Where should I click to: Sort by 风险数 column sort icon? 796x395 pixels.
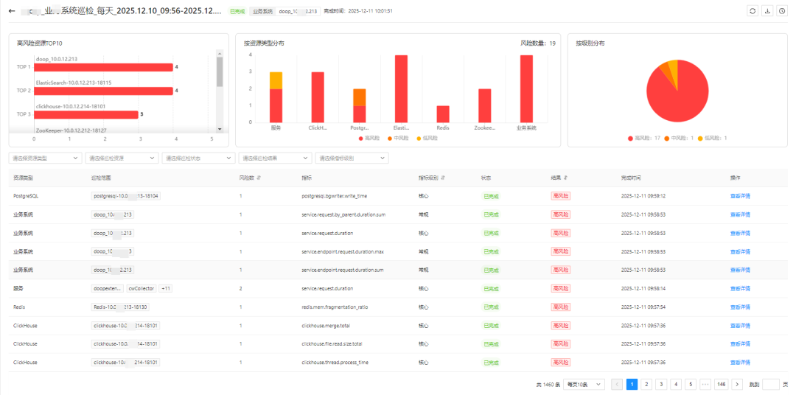coord(259,178)
